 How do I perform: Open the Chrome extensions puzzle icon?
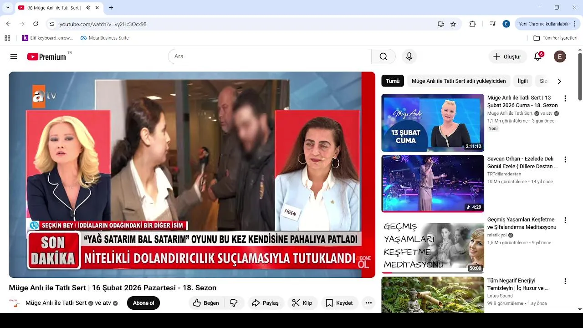tap(472, 24)
